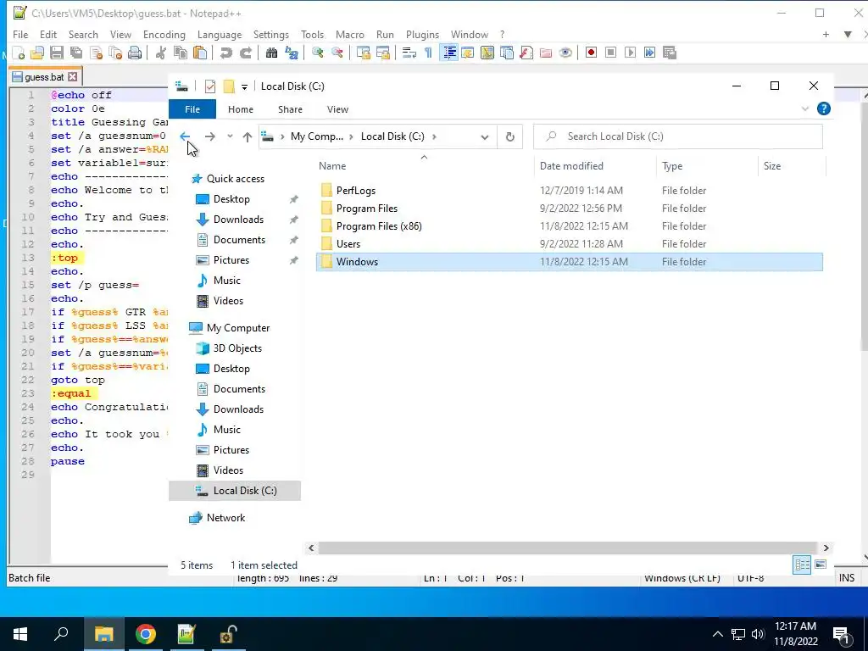Click the Zoom Out magnifier icon
This screenshot has height=651, width=868.
click(x=337, y=53)
